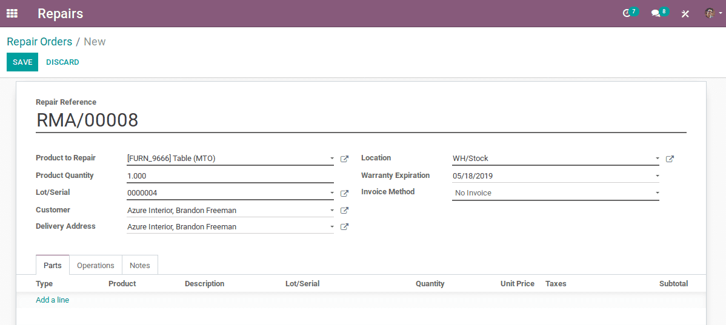726x325 pixels.
Task: Open external link for Customer field
Action: pyautogui.click(x=344, y=211)
